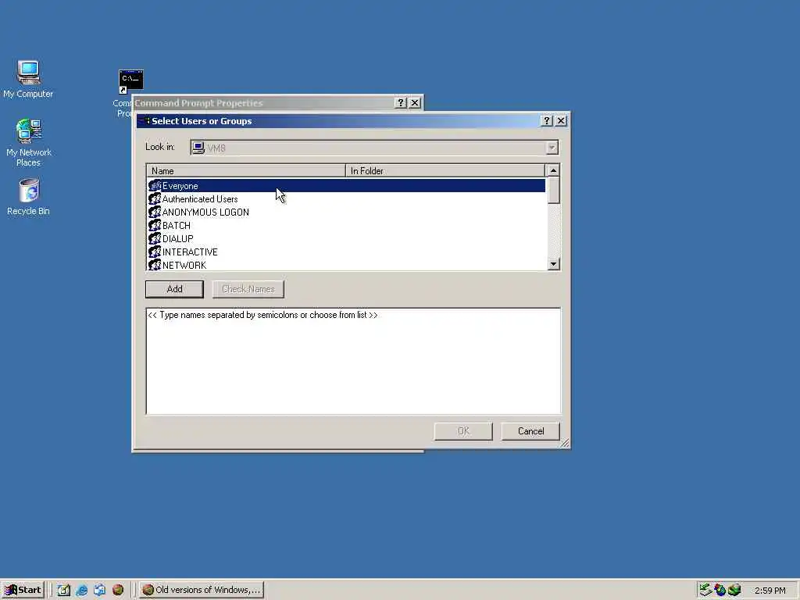Cancel the Select Users or Groups dialog

(x=530, y=431)
